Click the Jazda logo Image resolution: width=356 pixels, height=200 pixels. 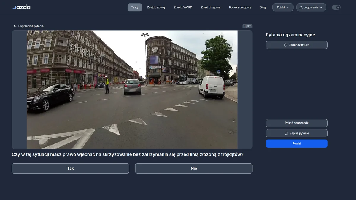click(x=21, y=7)
